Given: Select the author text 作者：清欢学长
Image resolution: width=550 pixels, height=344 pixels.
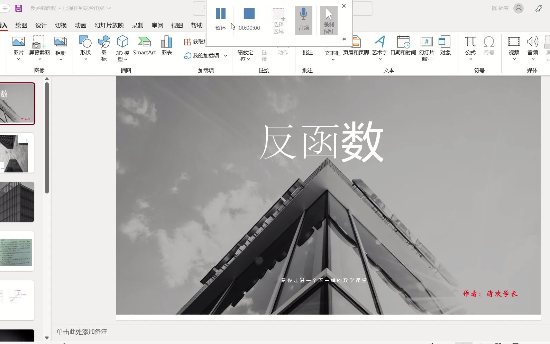Looking at the screenshot, I should pyautogui.click(x=490, y=294).
